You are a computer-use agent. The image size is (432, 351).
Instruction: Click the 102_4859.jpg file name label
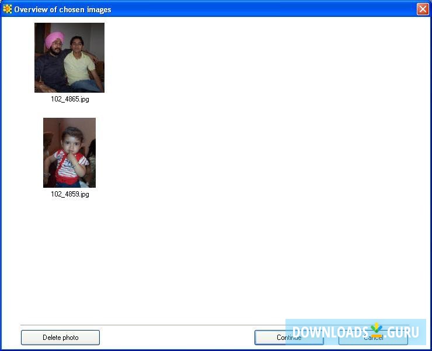coord(70,194)
